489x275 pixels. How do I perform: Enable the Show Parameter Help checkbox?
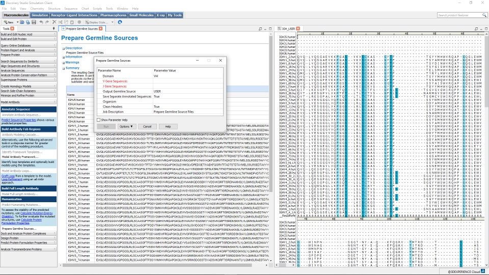click(x=98, y=120)
